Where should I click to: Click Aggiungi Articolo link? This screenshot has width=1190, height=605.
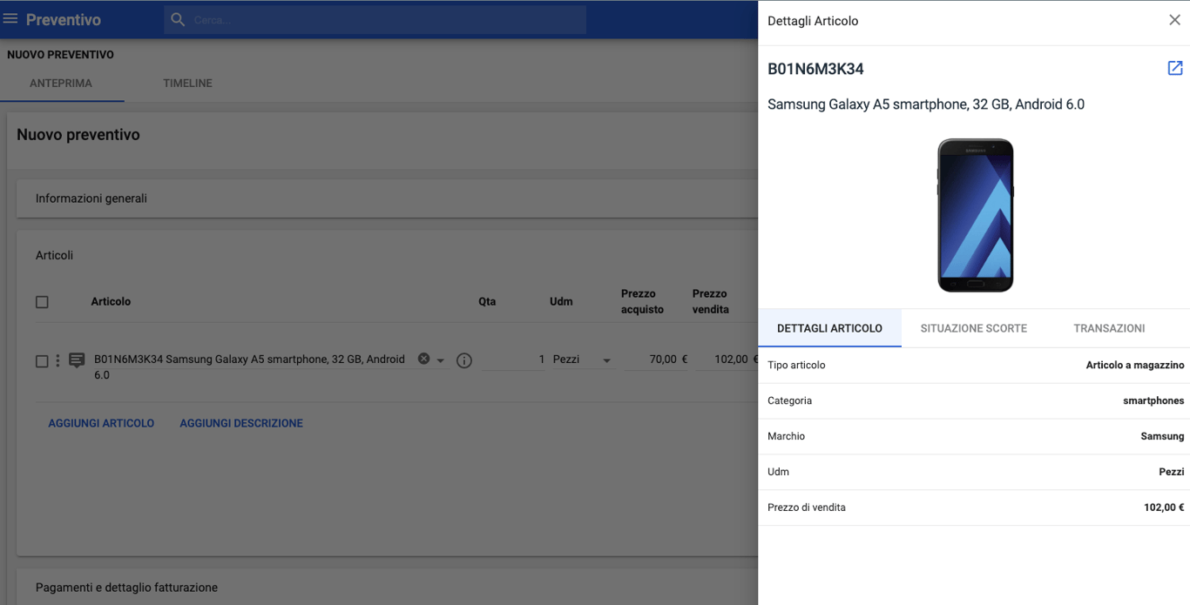[101, 423]
